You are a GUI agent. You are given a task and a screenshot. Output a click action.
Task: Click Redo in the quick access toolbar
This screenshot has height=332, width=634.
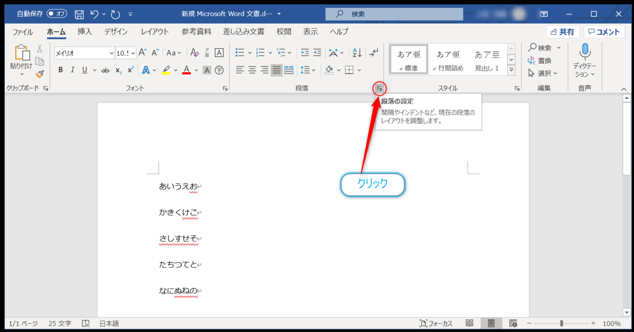click(x=116, y=14)
